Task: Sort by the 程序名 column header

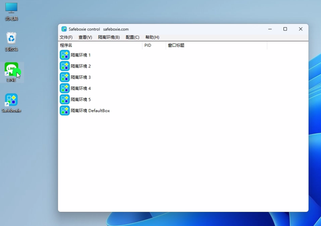Action: click(x=100, y=45)
